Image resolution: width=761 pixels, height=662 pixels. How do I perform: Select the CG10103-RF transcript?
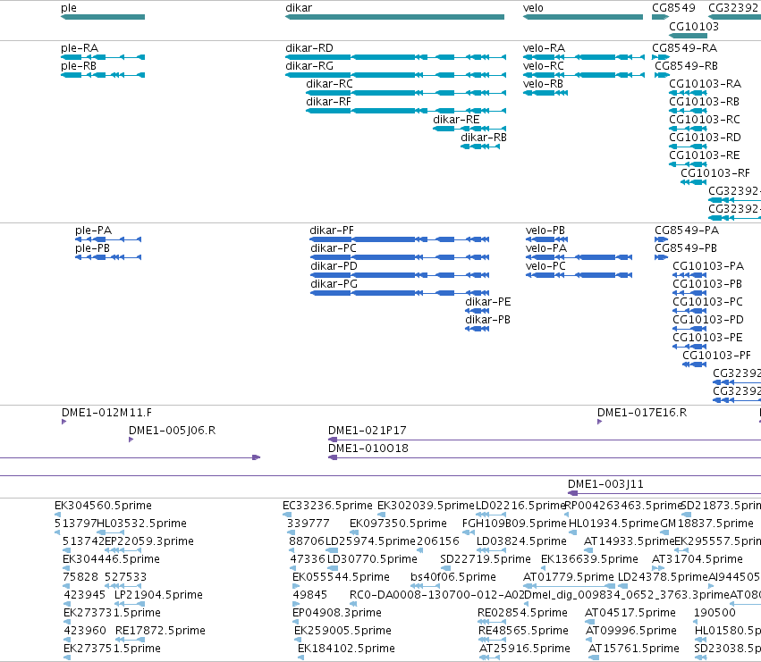point(694,182)
